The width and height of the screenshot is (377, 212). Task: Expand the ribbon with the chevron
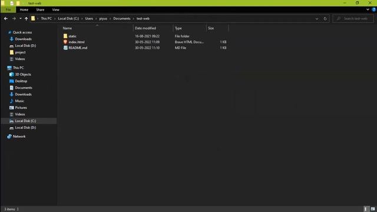pos(368,9)
